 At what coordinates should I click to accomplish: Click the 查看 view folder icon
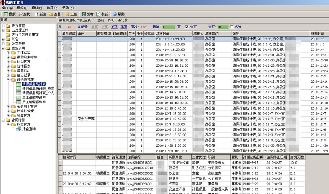(x=52, y=14)
